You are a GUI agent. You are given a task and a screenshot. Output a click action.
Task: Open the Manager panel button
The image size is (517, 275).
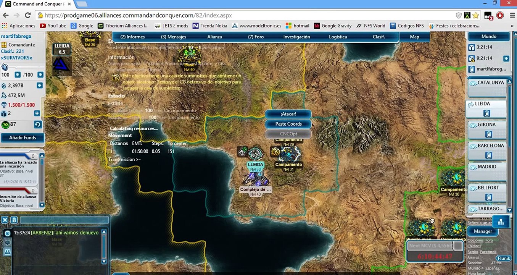tap(483, 231)
